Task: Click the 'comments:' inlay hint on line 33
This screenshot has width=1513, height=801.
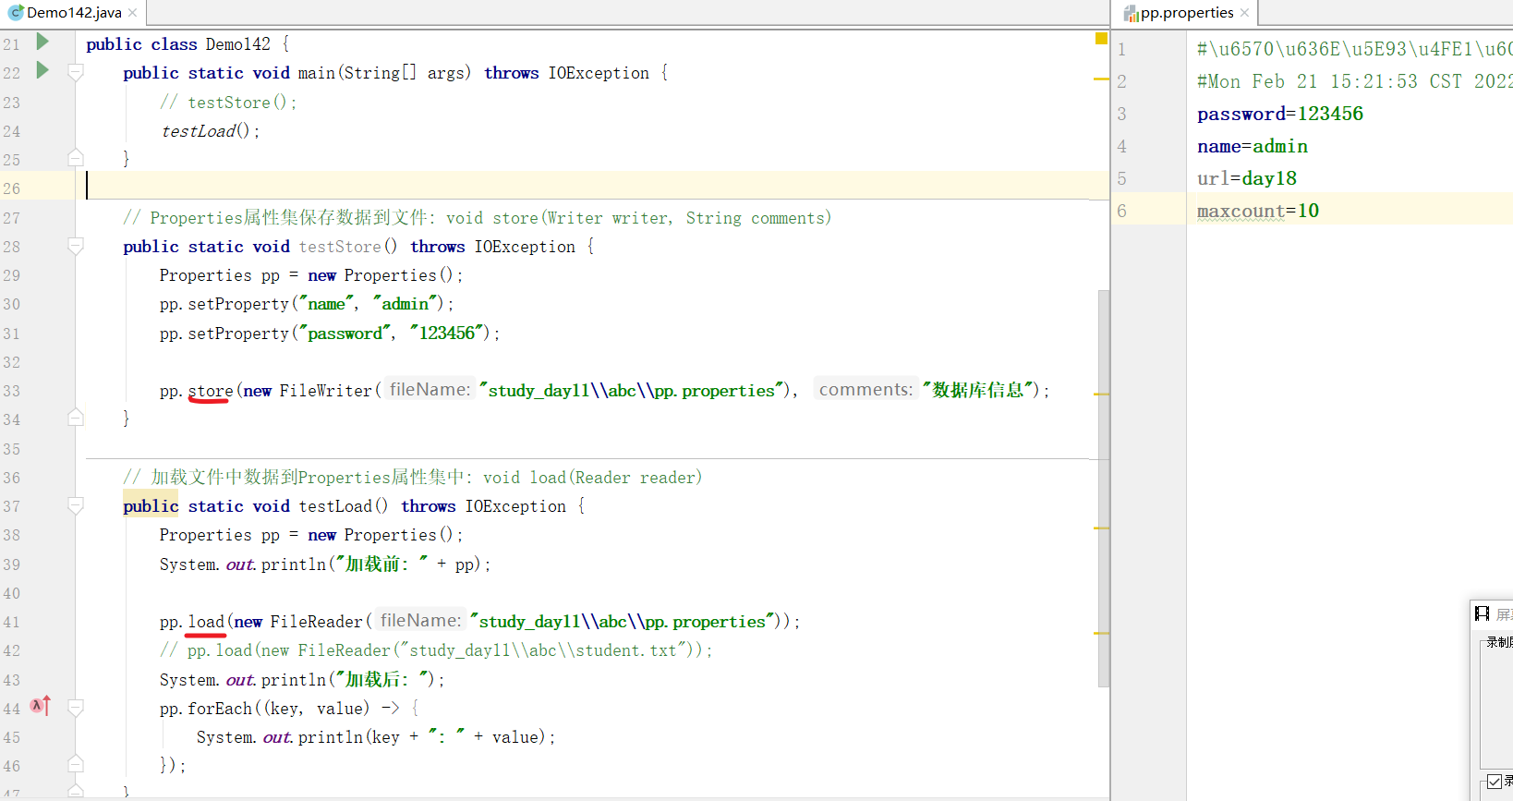Action: point(865,390)
